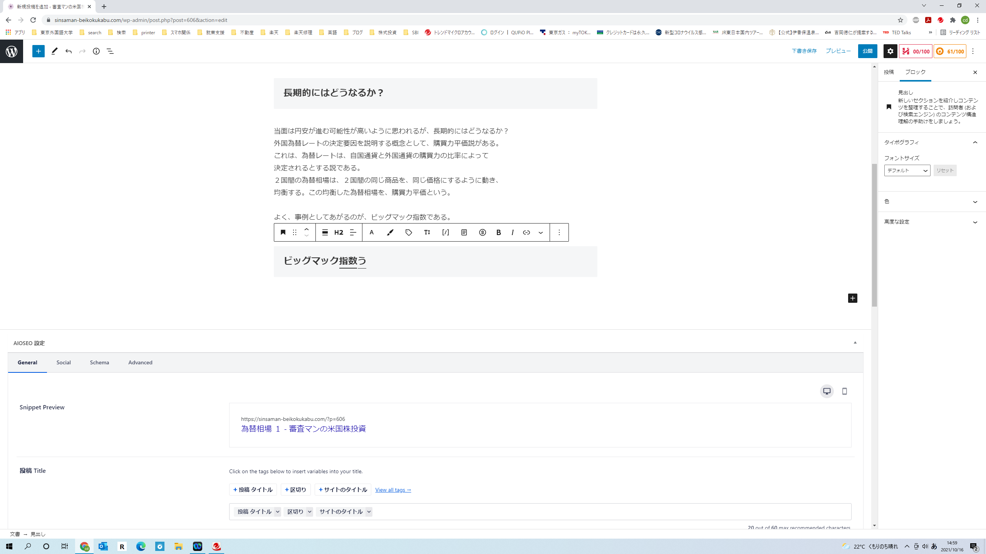The image size is (986, 554).
Task: Select desktop snippet preview mode
Action: pos(827,391)
